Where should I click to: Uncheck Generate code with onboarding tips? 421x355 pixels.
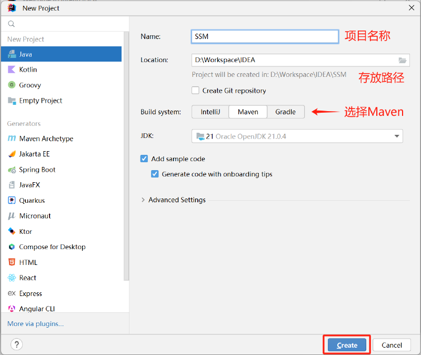coord(155,174)
